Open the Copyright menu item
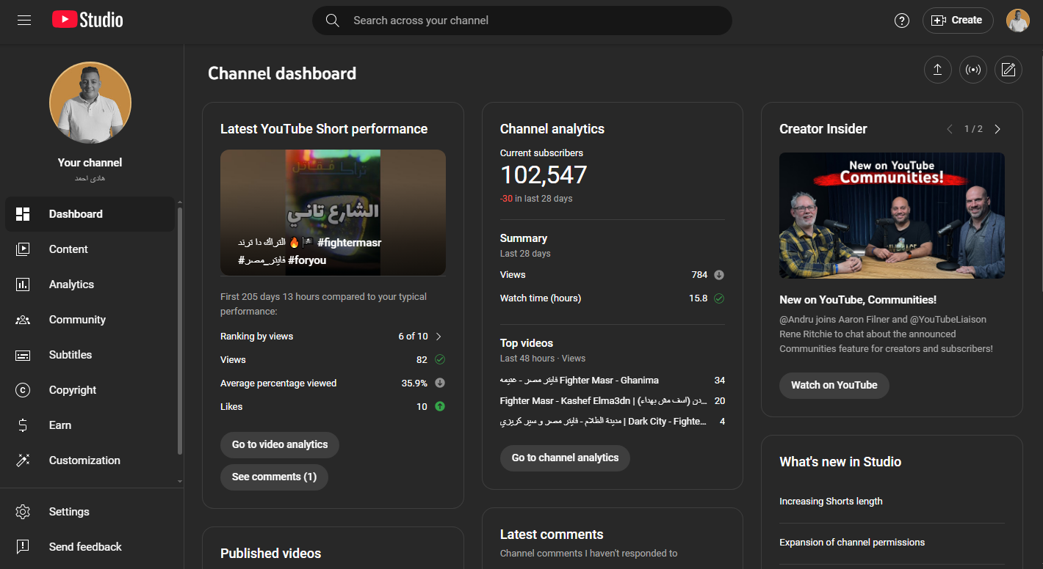 click(x=90, y=390)
